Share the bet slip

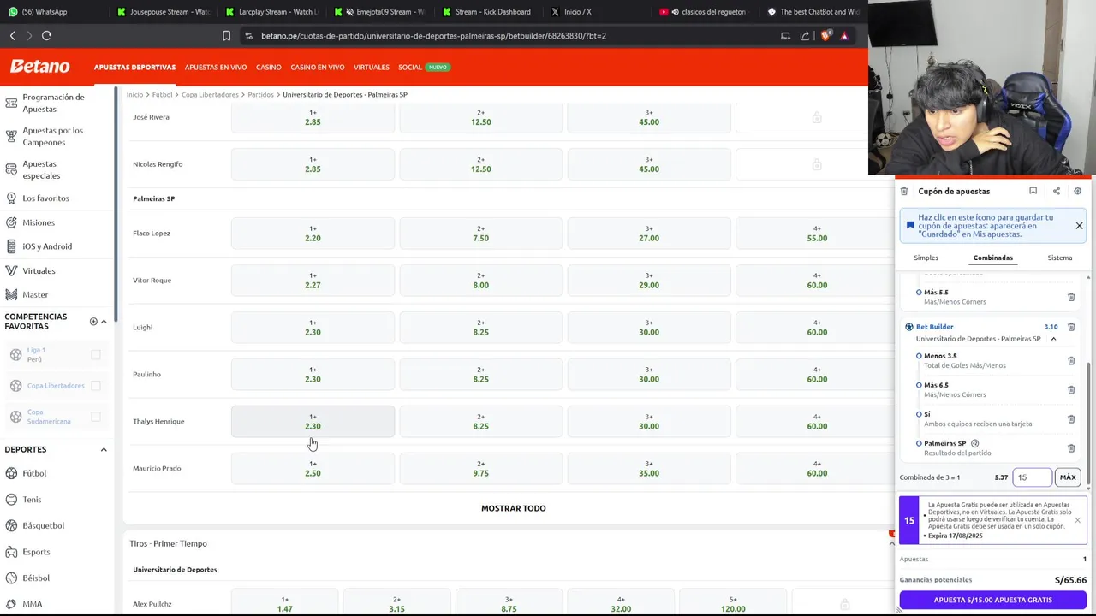coord(1056,191)
